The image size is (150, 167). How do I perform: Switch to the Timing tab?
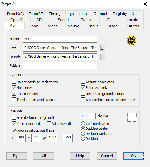[55, 14]
